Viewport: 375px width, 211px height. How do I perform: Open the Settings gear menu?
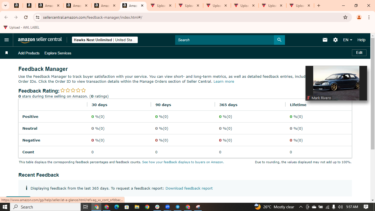click(335, 40)
